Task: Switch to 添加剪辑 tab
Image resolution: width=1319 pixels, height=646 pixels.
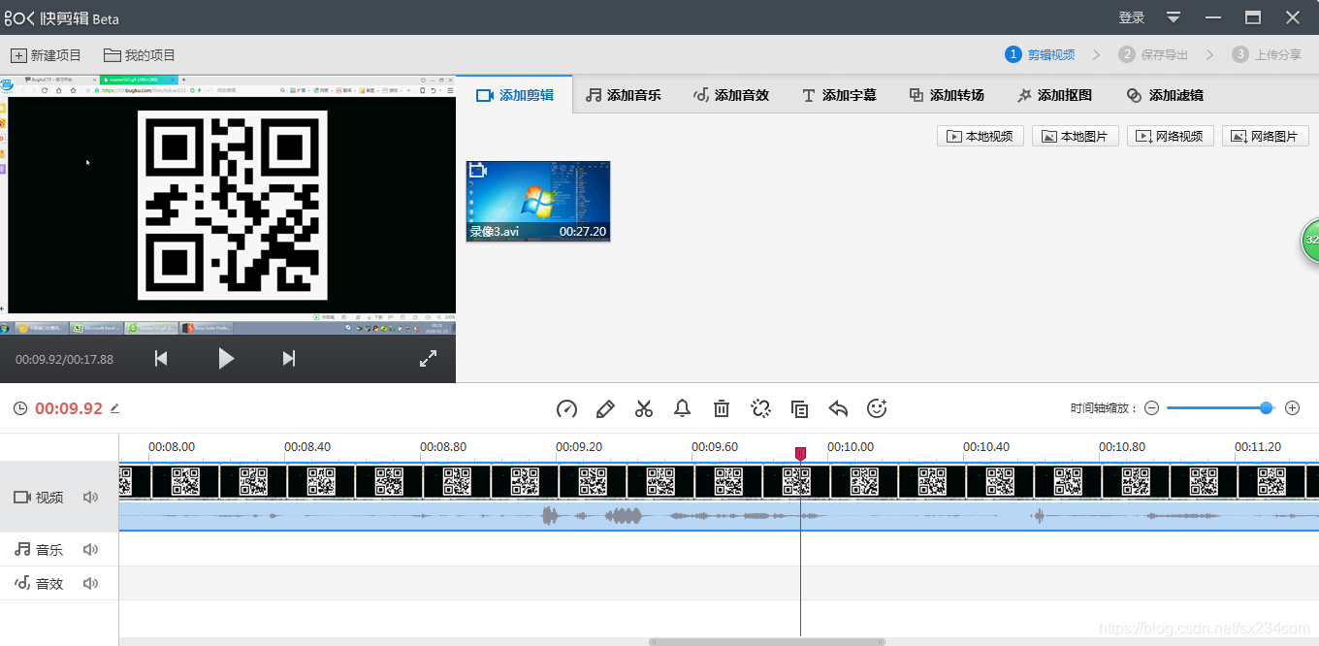Action: point(515,95)
